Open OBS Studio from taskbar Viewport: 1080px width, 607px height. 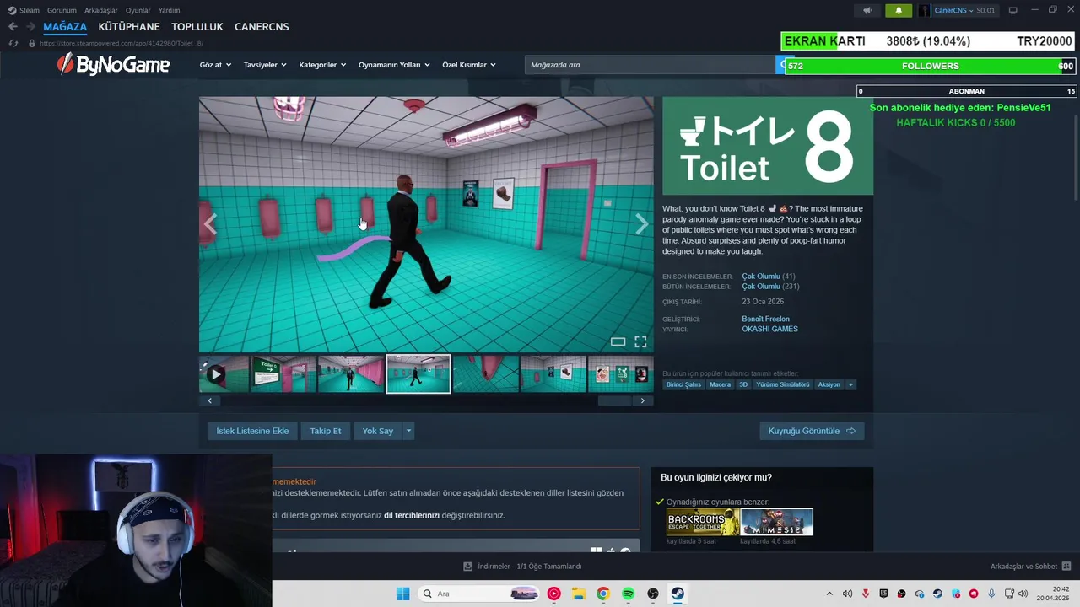652,594
